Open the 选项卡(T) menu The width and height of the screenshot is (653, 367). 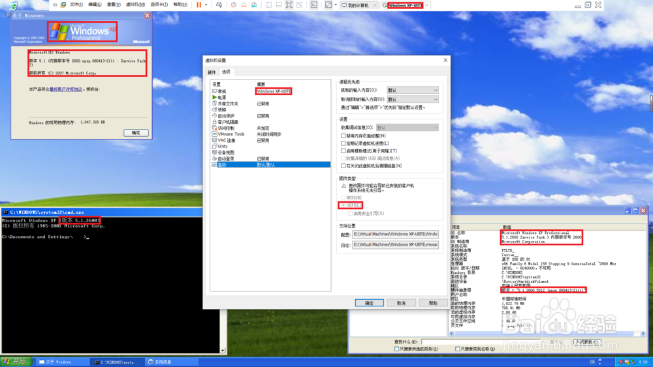[x=159, y=5]
